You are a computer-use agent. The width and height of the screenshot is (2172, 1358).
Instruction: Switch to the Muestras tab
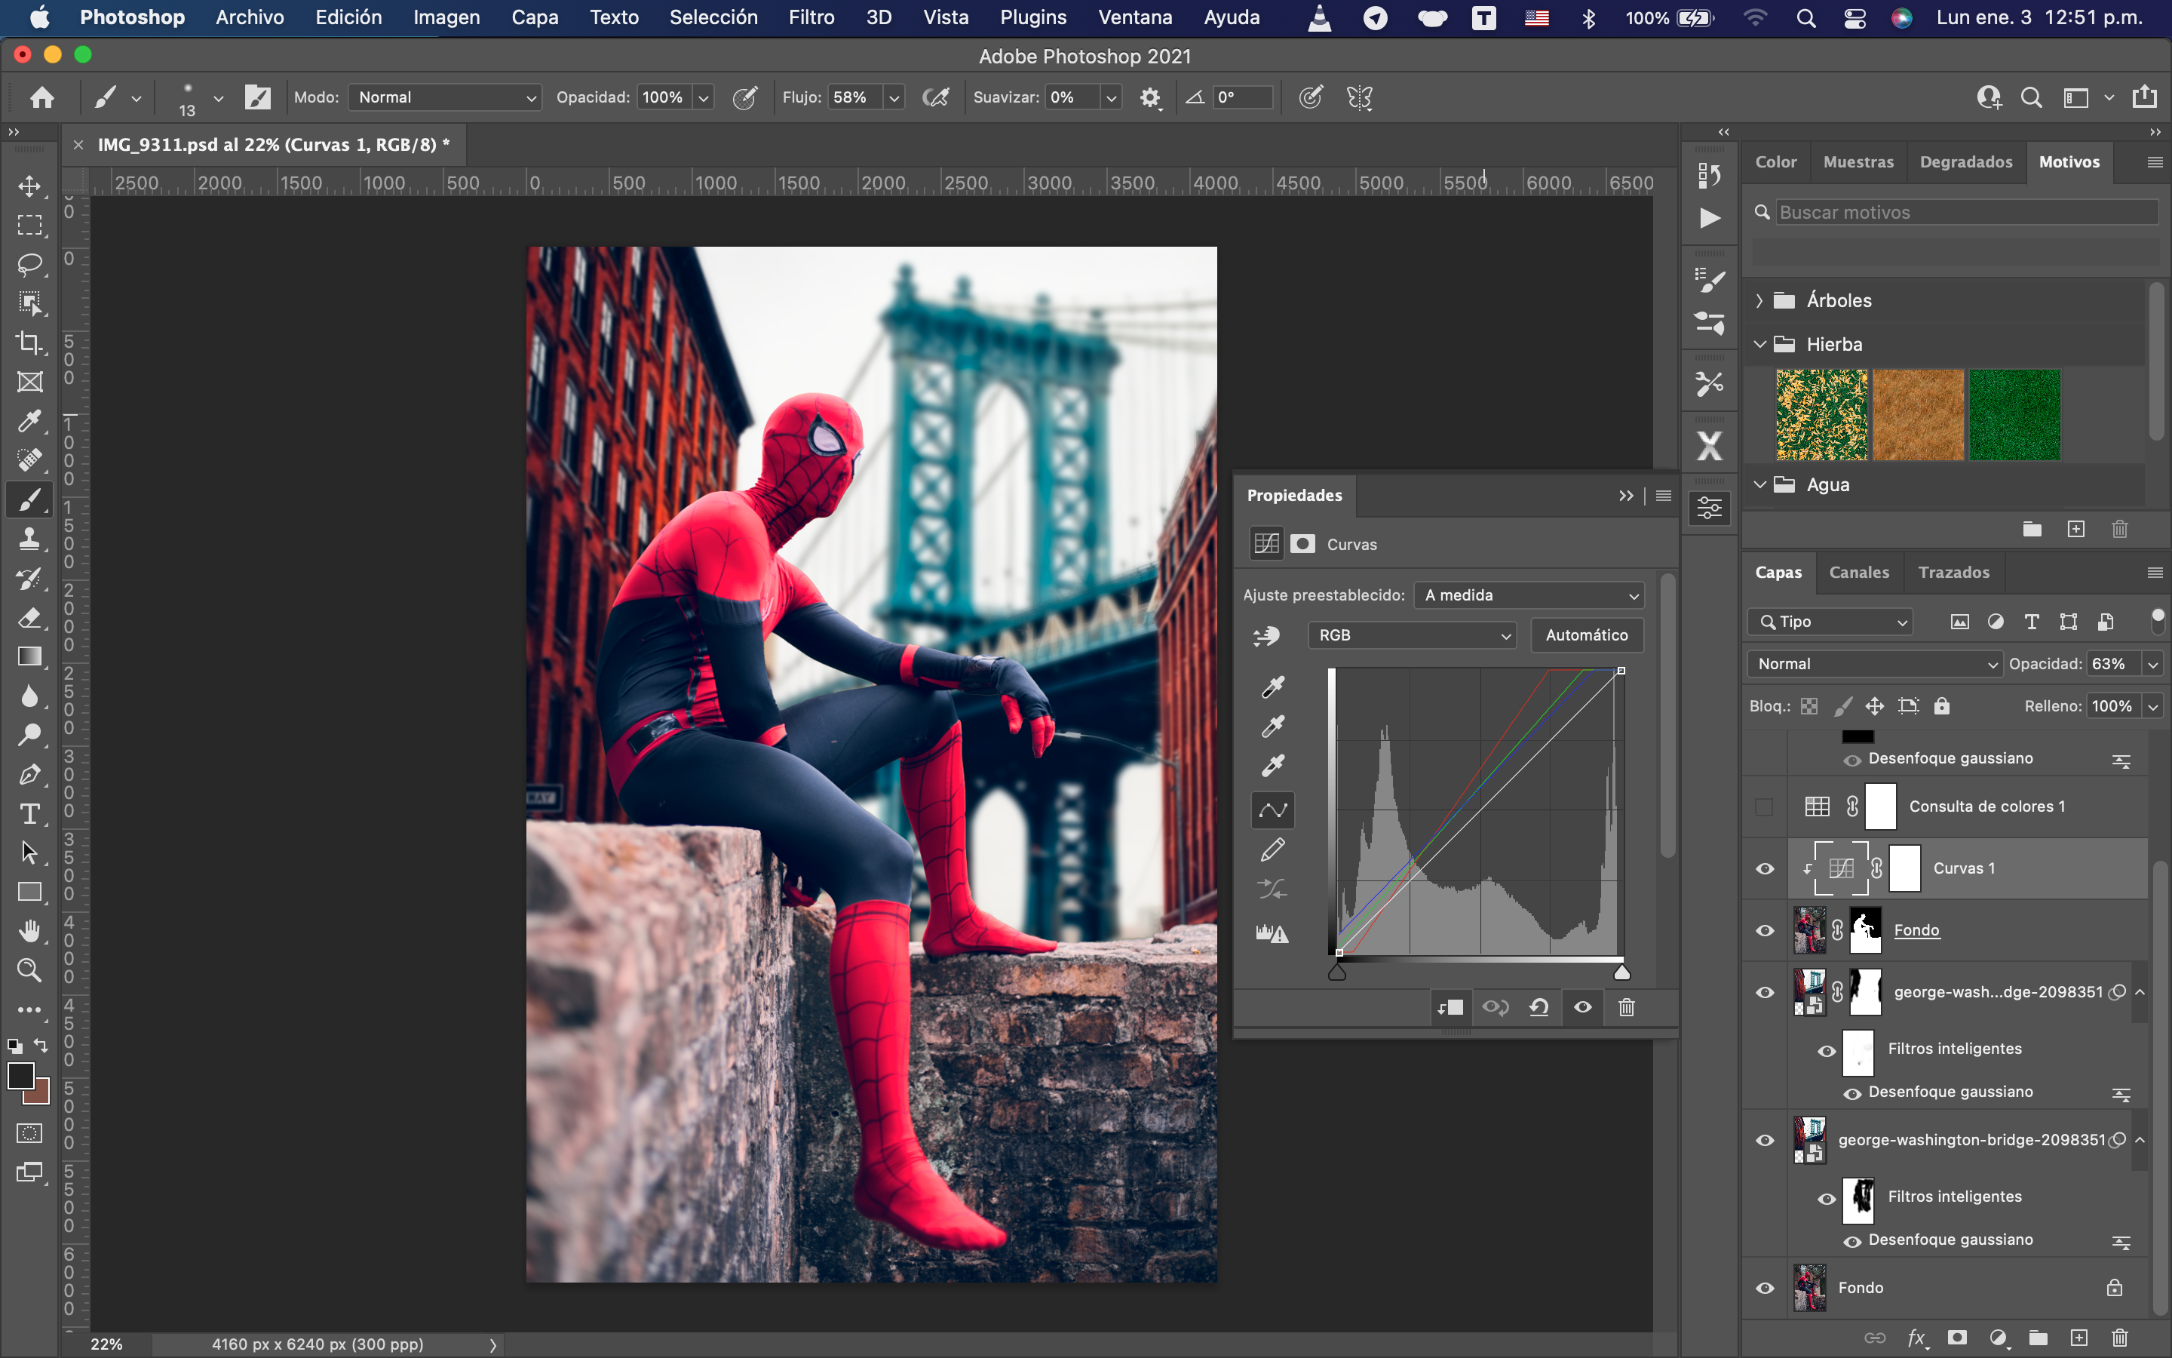pos(1858,161)
